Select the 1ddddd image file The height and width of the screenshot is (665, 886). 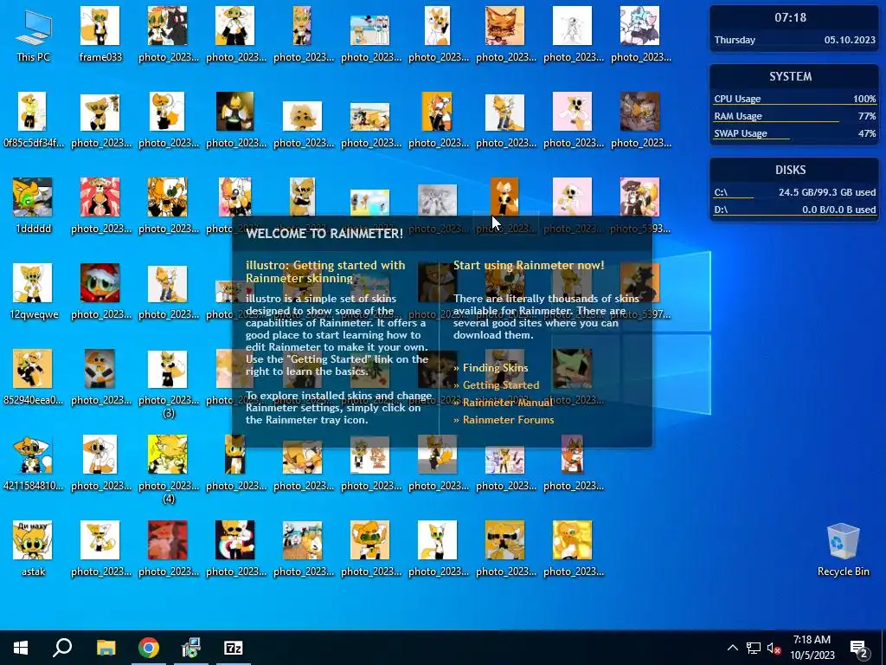click(33, 206)
